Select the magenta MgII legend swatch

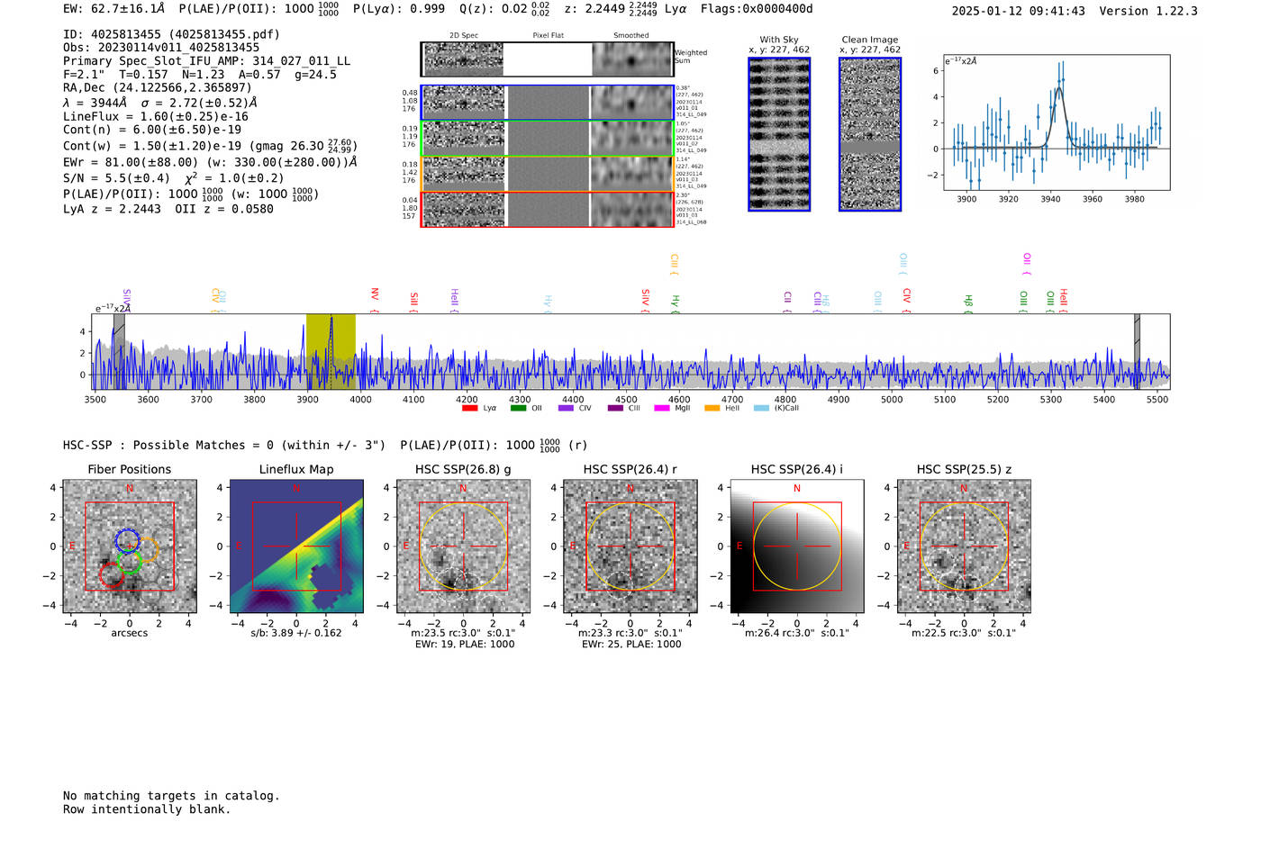coord(662,408)
